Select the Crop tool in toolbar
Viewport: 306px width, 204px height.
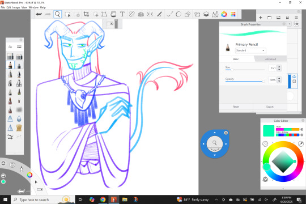click(x=86, y=14)
